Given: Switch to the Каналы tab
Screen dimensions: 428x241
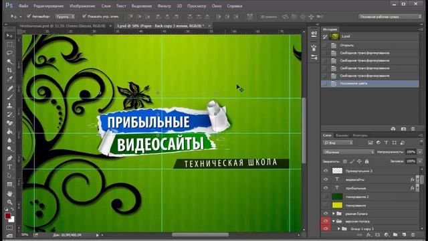Looking at the screenshot, I should (x=342, y=135).
